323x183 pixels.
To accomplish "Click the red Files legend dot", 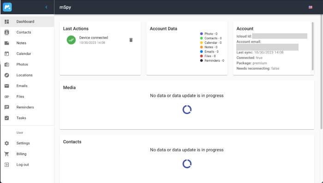I will coord(202,56).
